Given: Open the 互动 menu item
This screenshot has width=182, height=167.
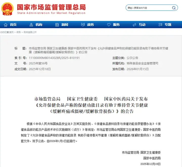Looking at the screenshot, I should click(x=142, y=25).
